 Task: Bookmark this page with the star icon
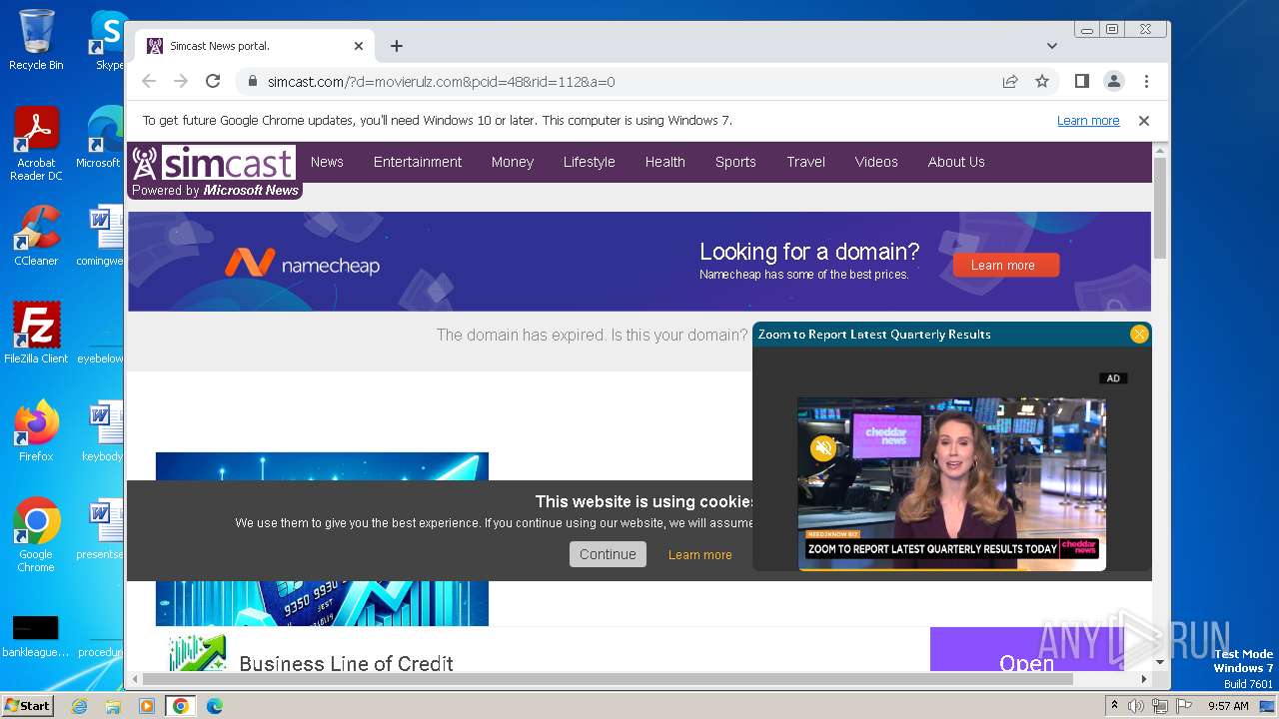1042,82
